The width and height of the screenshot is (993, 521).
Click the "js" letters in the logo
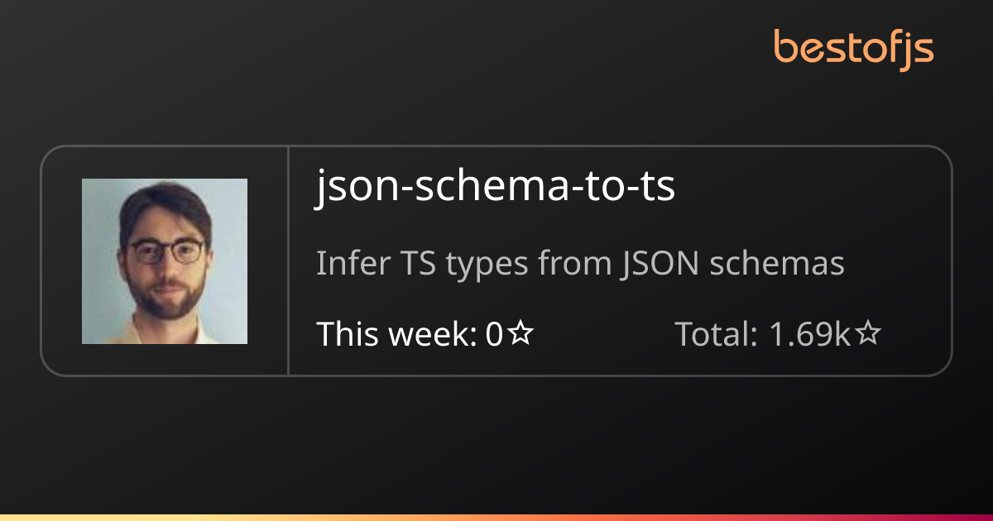pos(916,50)
